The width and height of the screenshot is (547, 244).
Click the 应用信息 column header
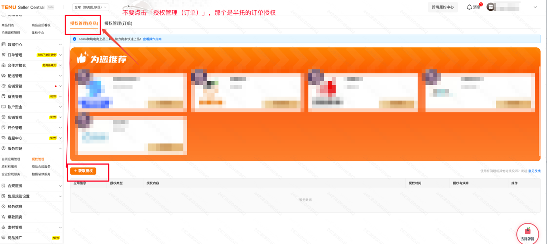(x=80, y=183)
